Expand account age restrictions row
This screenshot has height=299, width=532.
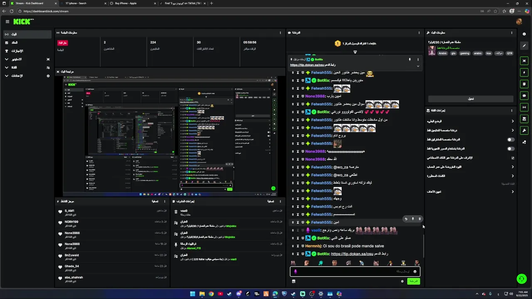point(512,167)
